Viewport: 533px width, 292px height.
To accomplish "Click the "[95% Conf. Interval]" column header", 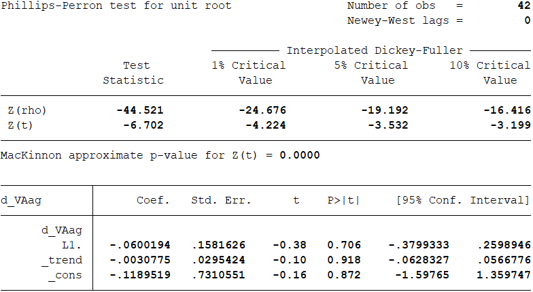I will coord(462,201).
